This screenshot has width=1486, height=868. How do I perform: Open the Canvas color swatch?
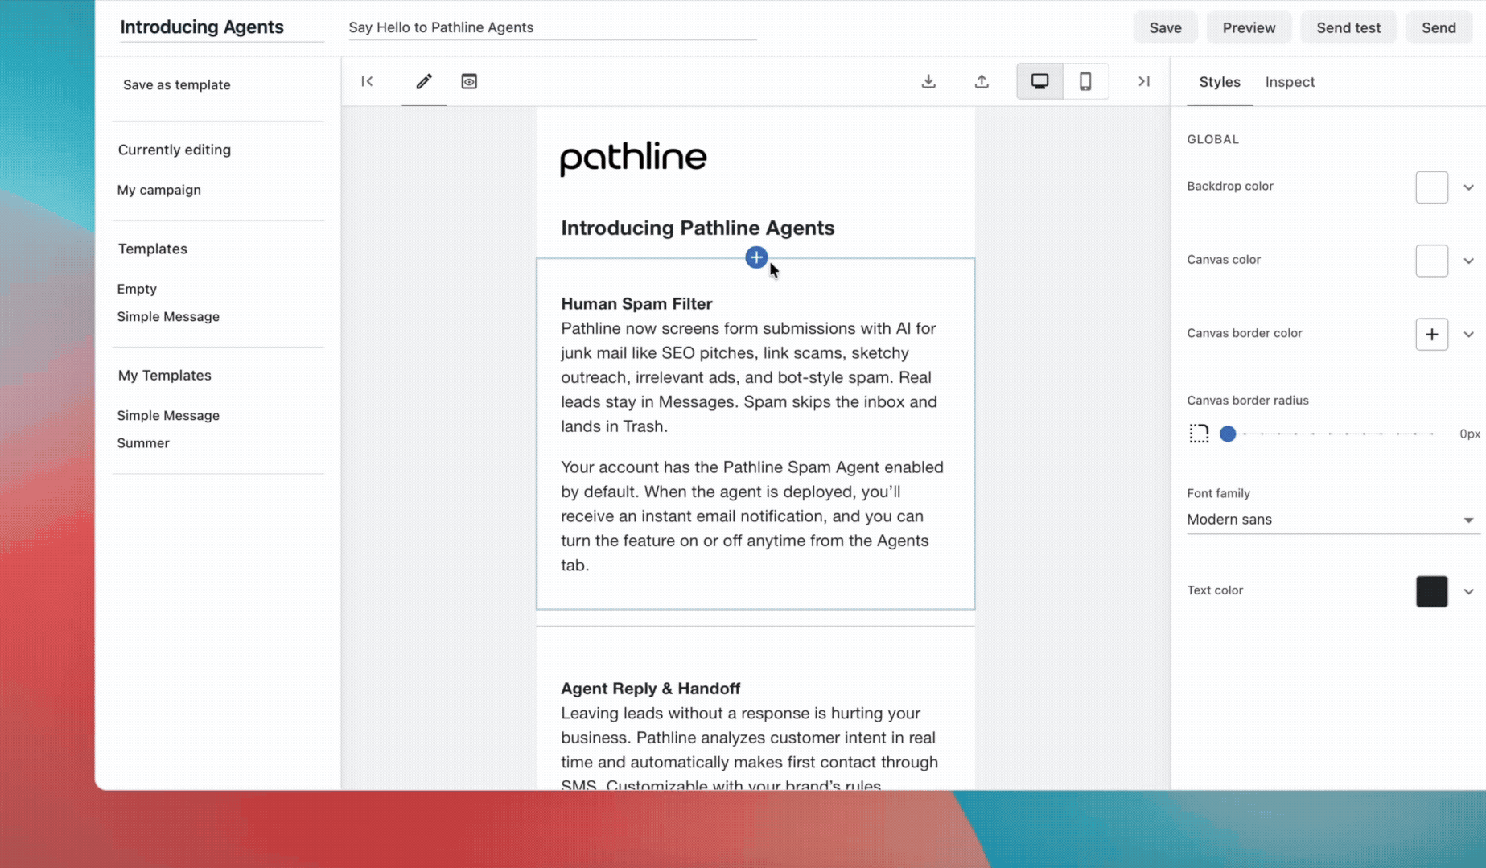(x=1431, y=261)
